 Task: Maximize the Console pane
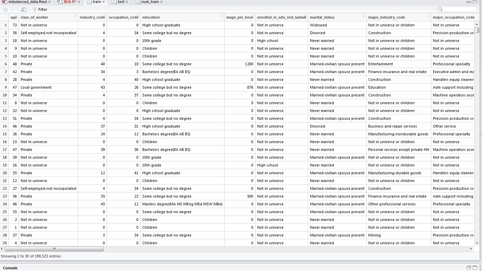[475, 268]
